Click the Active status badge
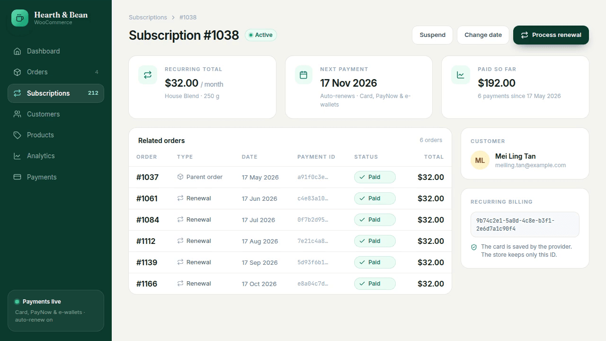The image size is (606, 341). (261, 35)
